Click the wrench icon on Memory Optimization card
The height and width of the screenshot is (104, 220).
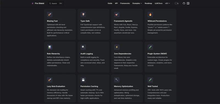(x=117, y=80)
